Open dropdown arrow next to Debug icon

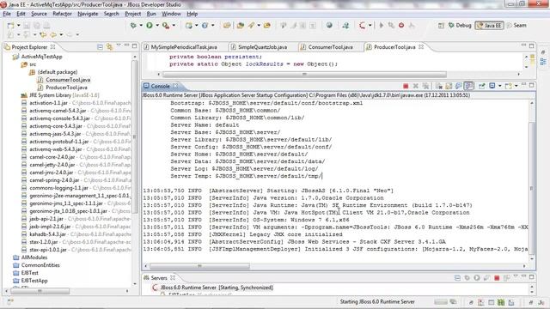coord(141,25)
